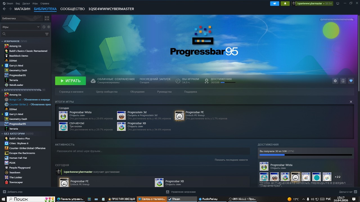Show ready-to-play games filter icon

[x=49, y=27]
